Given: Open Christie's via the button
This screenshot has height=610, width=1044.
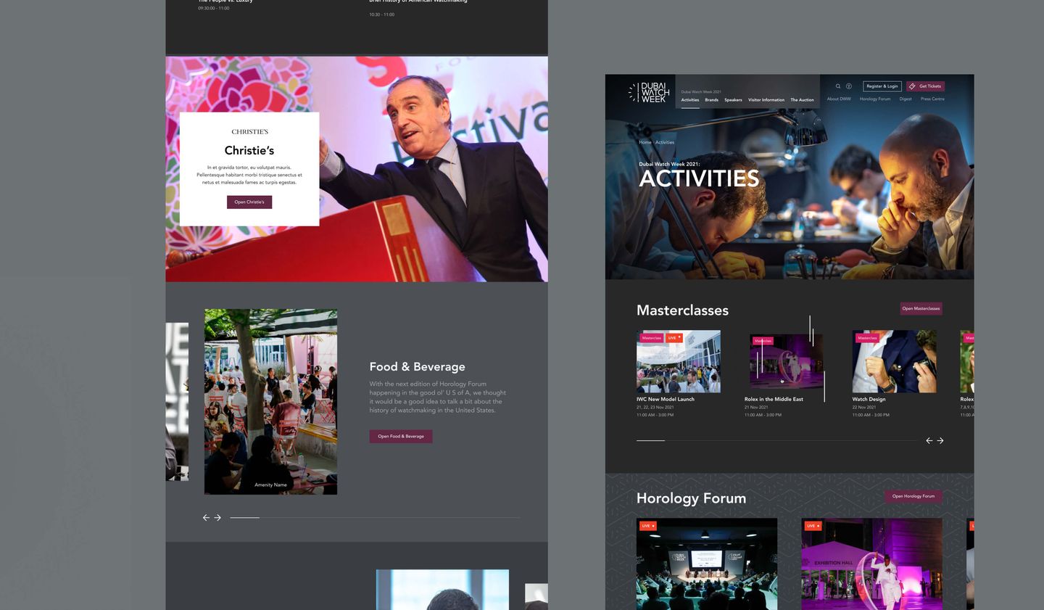Looking at the screenshot, I should (249, 202).
